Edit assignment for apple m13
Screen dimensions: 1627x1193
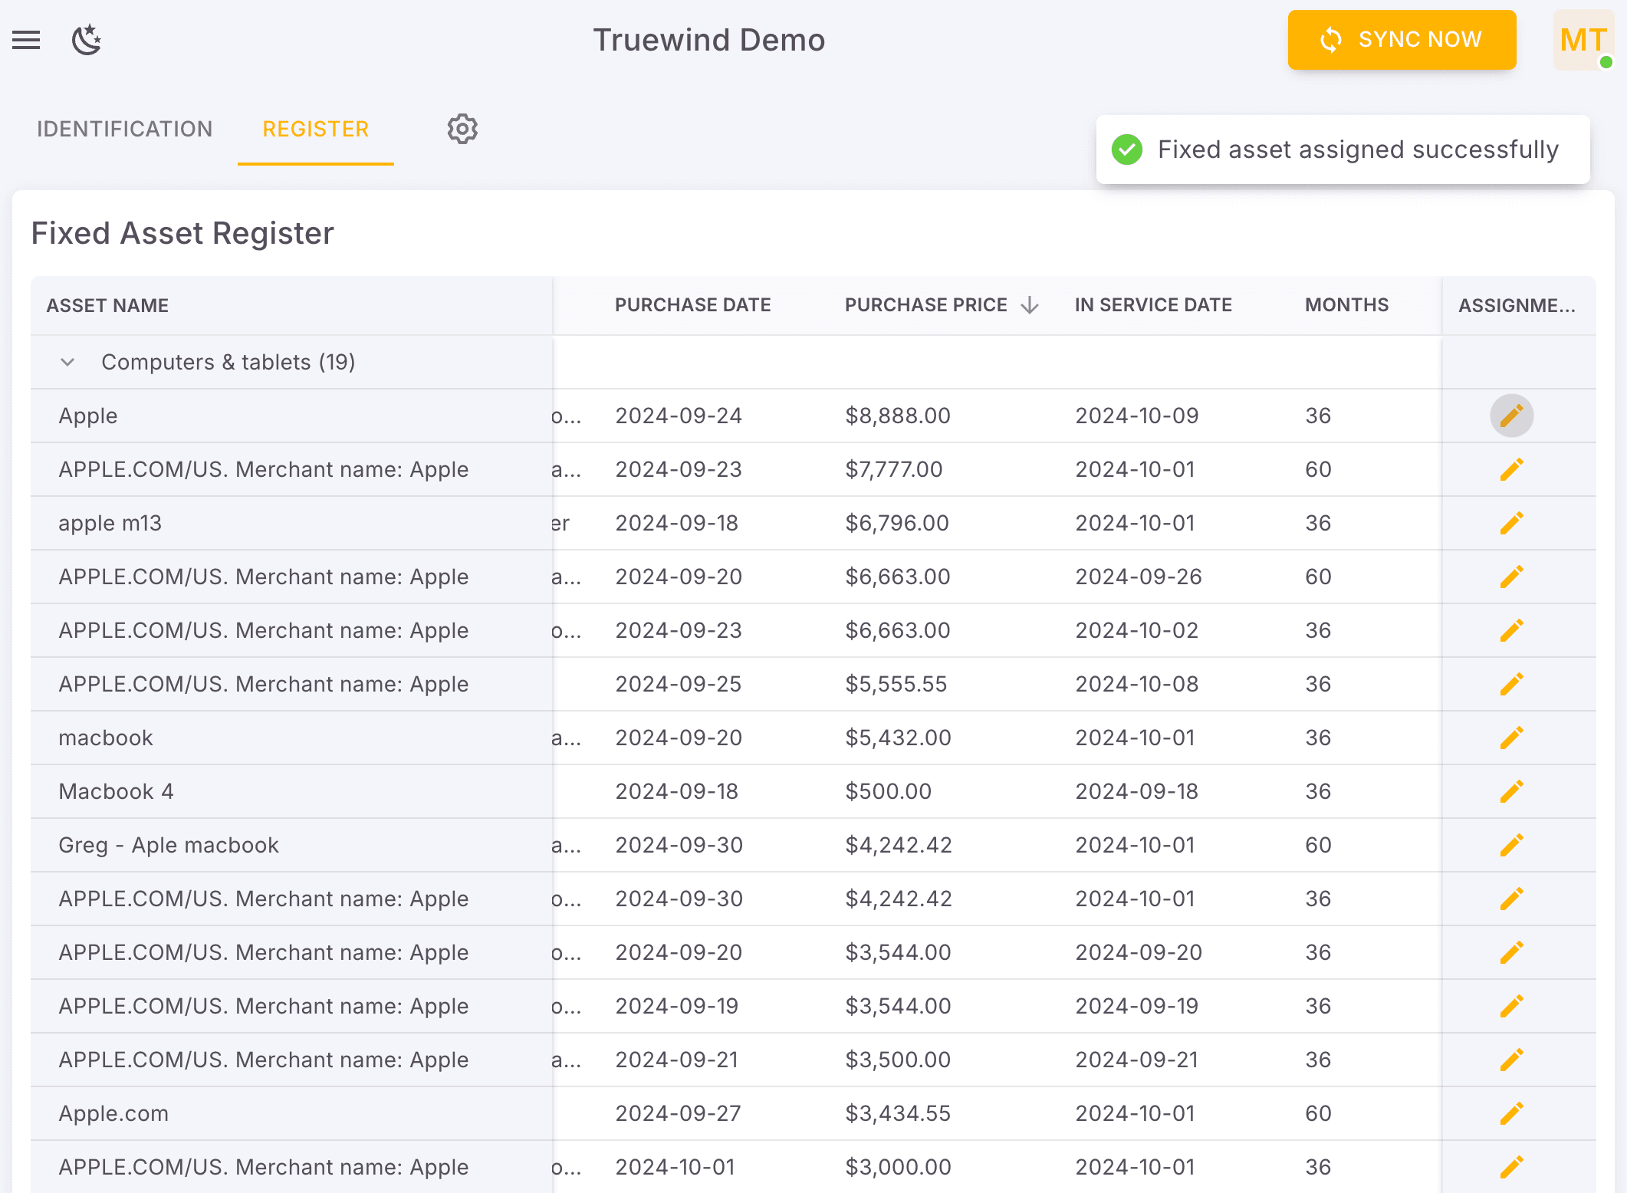tap(1511, 522)
